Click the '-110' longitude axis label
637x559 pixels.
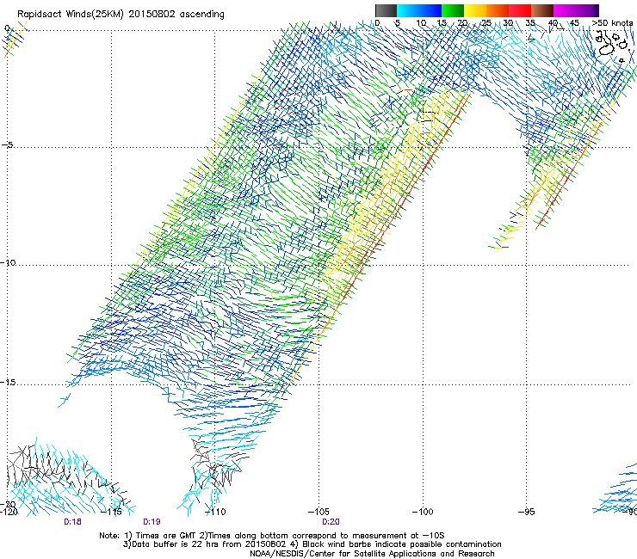click(215, 512)
